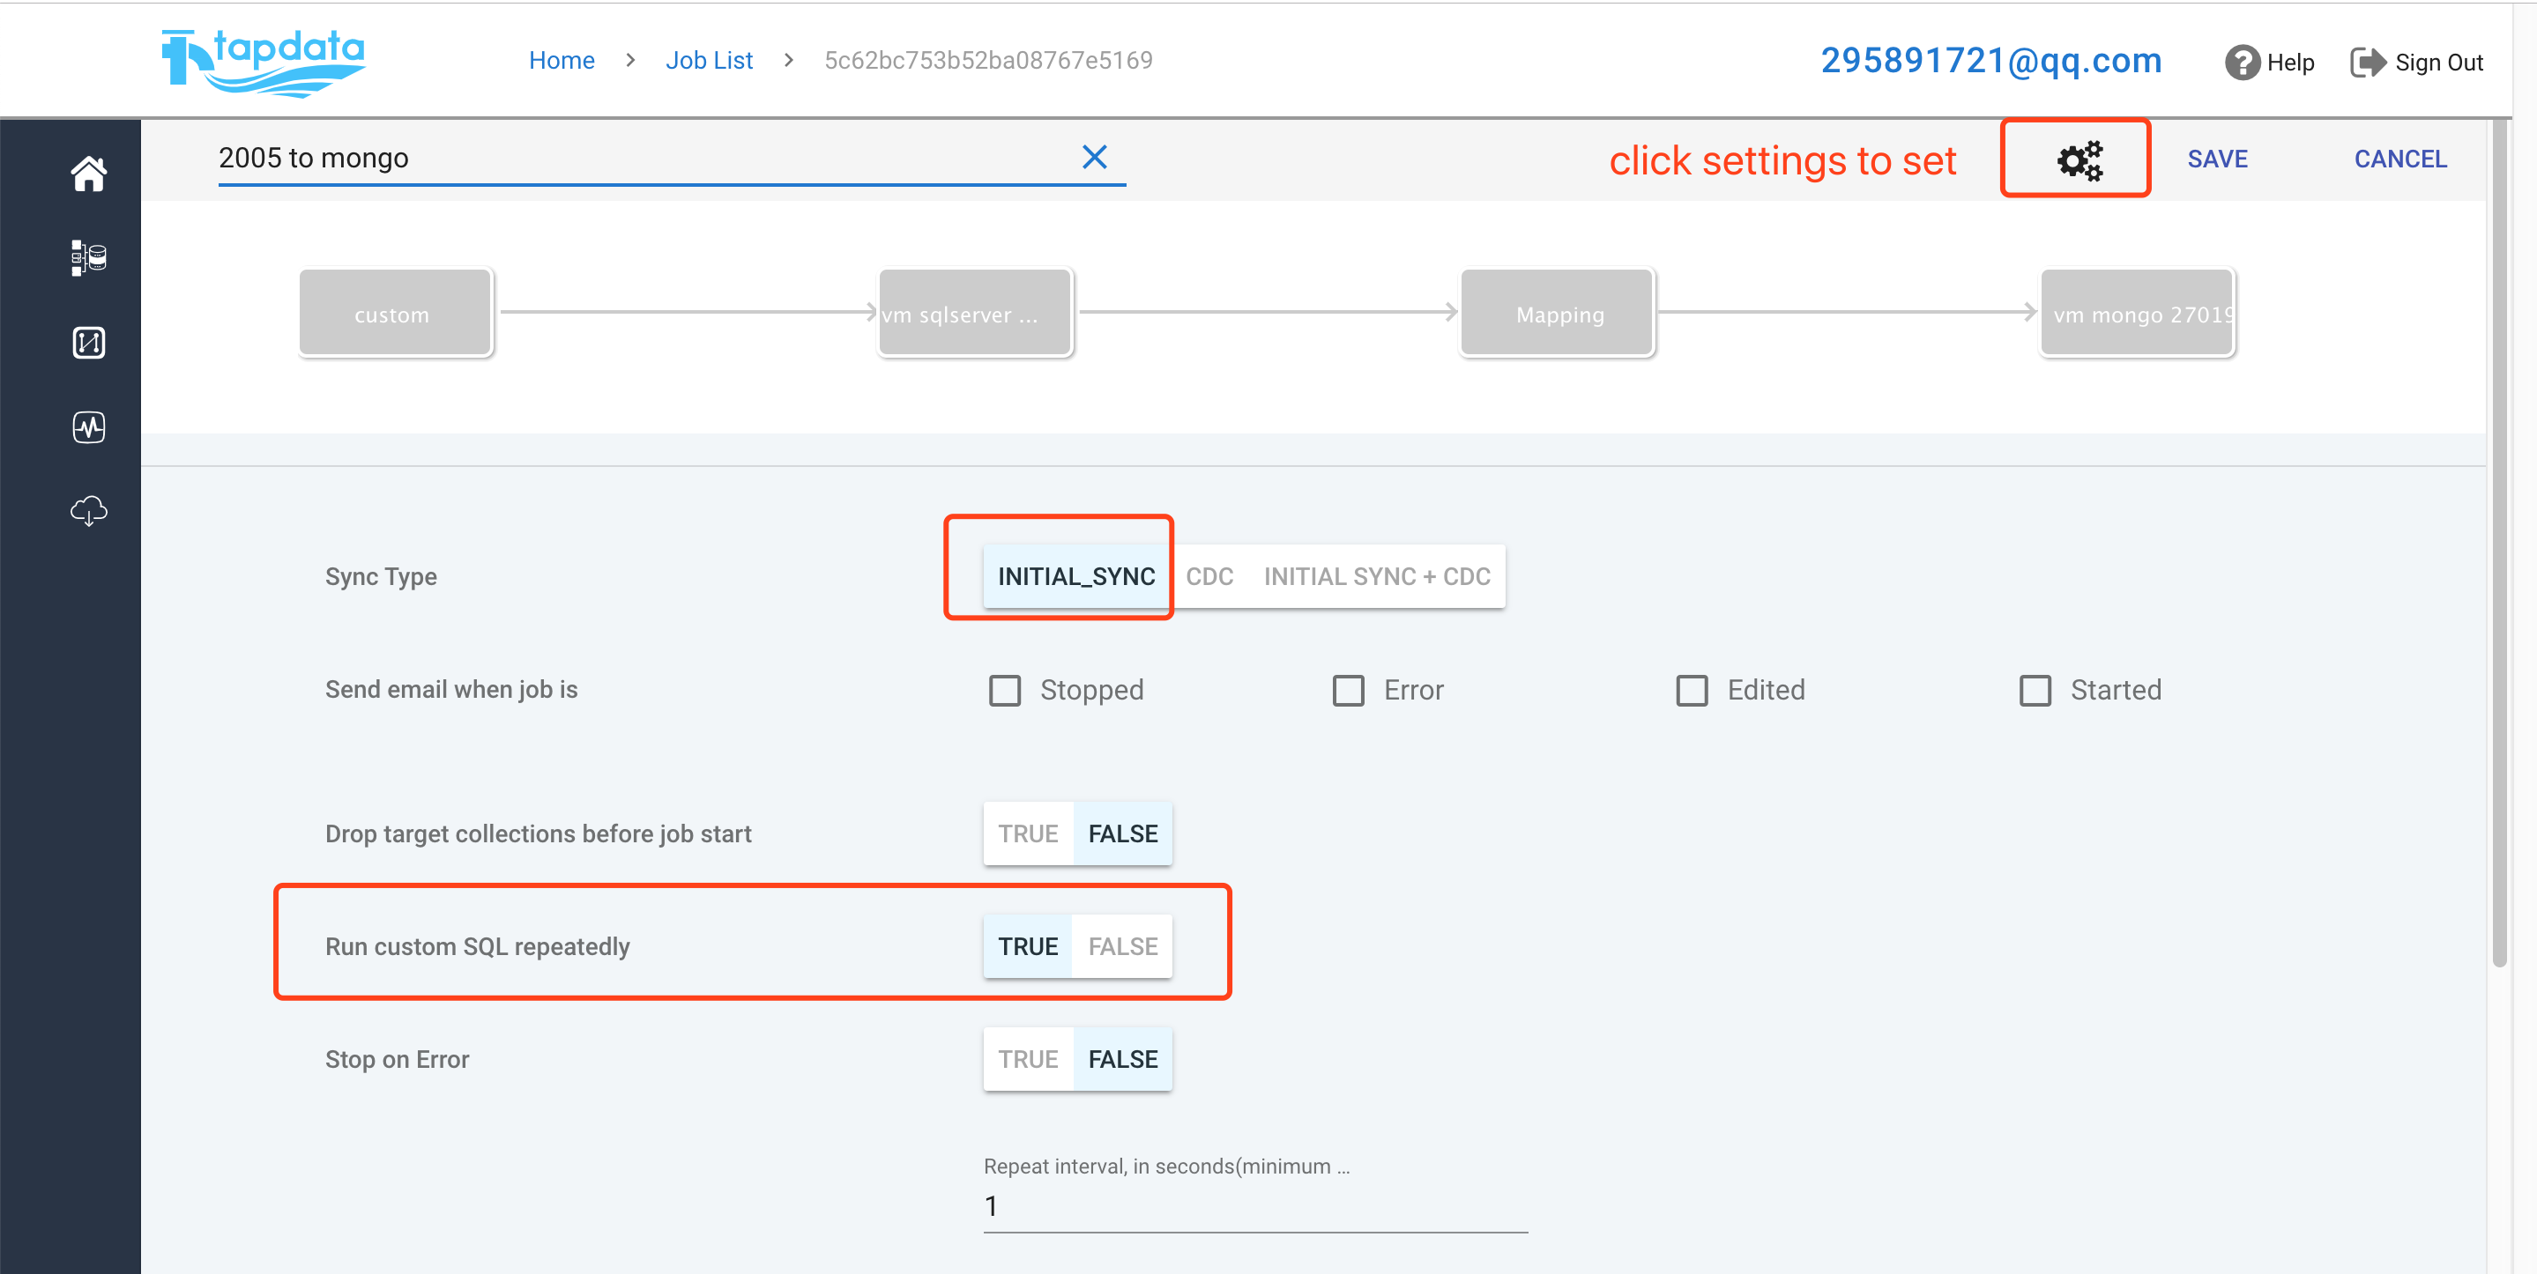Select CDC sync type

click(1209, 576)
